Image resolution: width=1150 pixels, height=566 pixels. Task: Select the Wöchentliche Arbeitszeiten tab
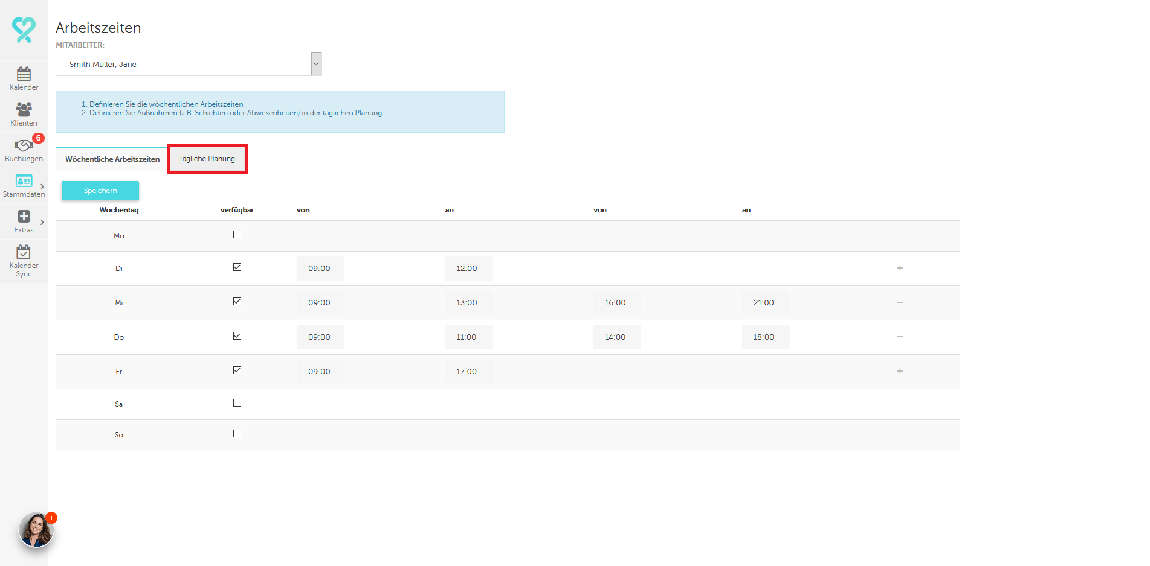[112, 159]
